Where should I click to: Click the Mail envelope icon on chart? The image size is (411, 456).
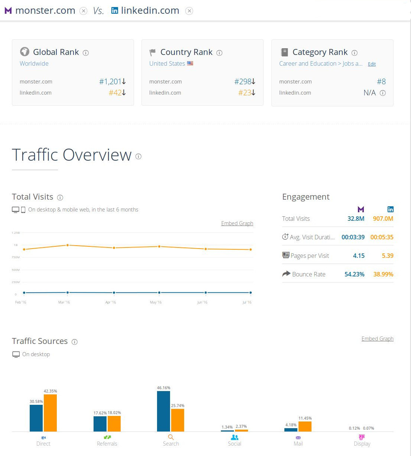pyautogui.click(x=298, y=437)
